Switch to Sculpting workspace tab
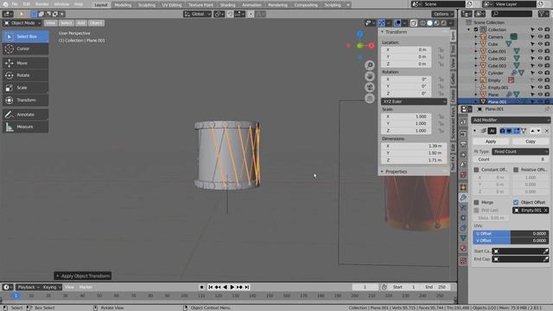Screen dimensions: 553x311 coord(146,5)
